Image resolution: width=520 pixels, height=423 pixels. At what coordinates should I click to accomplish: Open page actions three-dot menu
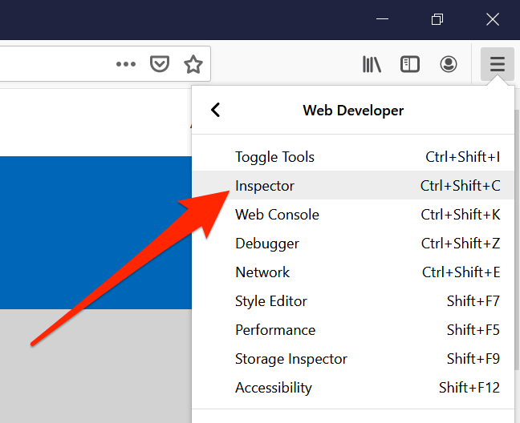click(126, 64)
